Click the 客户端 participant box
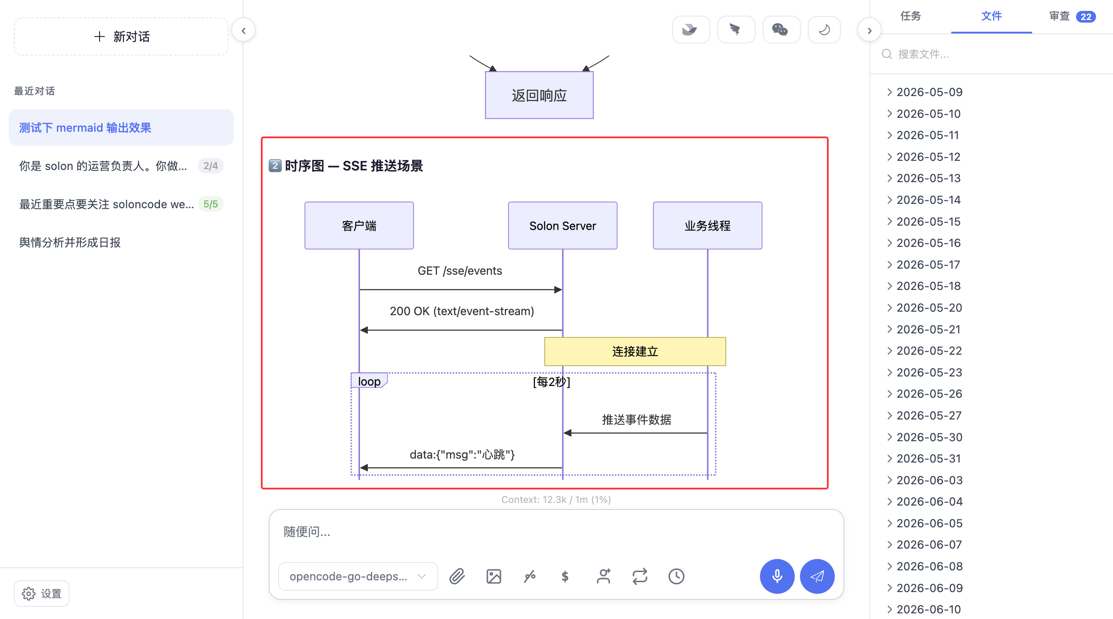Screen dimensions: 1113x619 point(359,226)
